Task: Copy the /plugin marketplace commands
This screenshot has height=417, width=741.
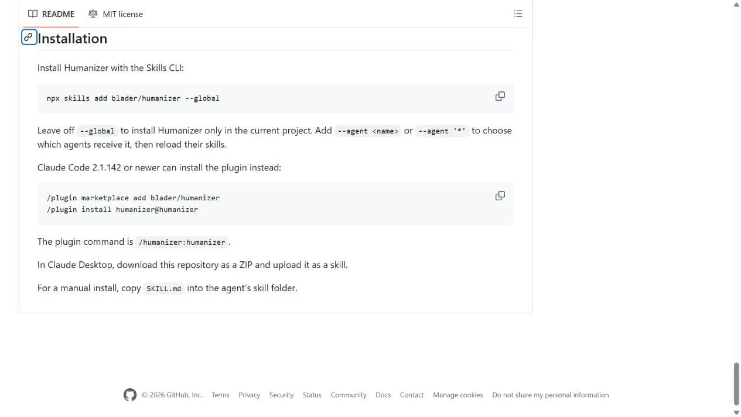Action: 500,196
